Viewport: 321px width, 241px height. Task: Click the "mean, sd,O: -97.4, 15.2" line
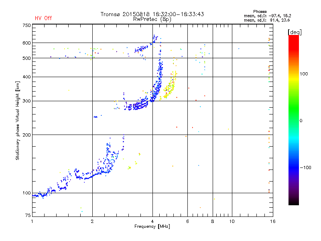(x=267, y=16)
